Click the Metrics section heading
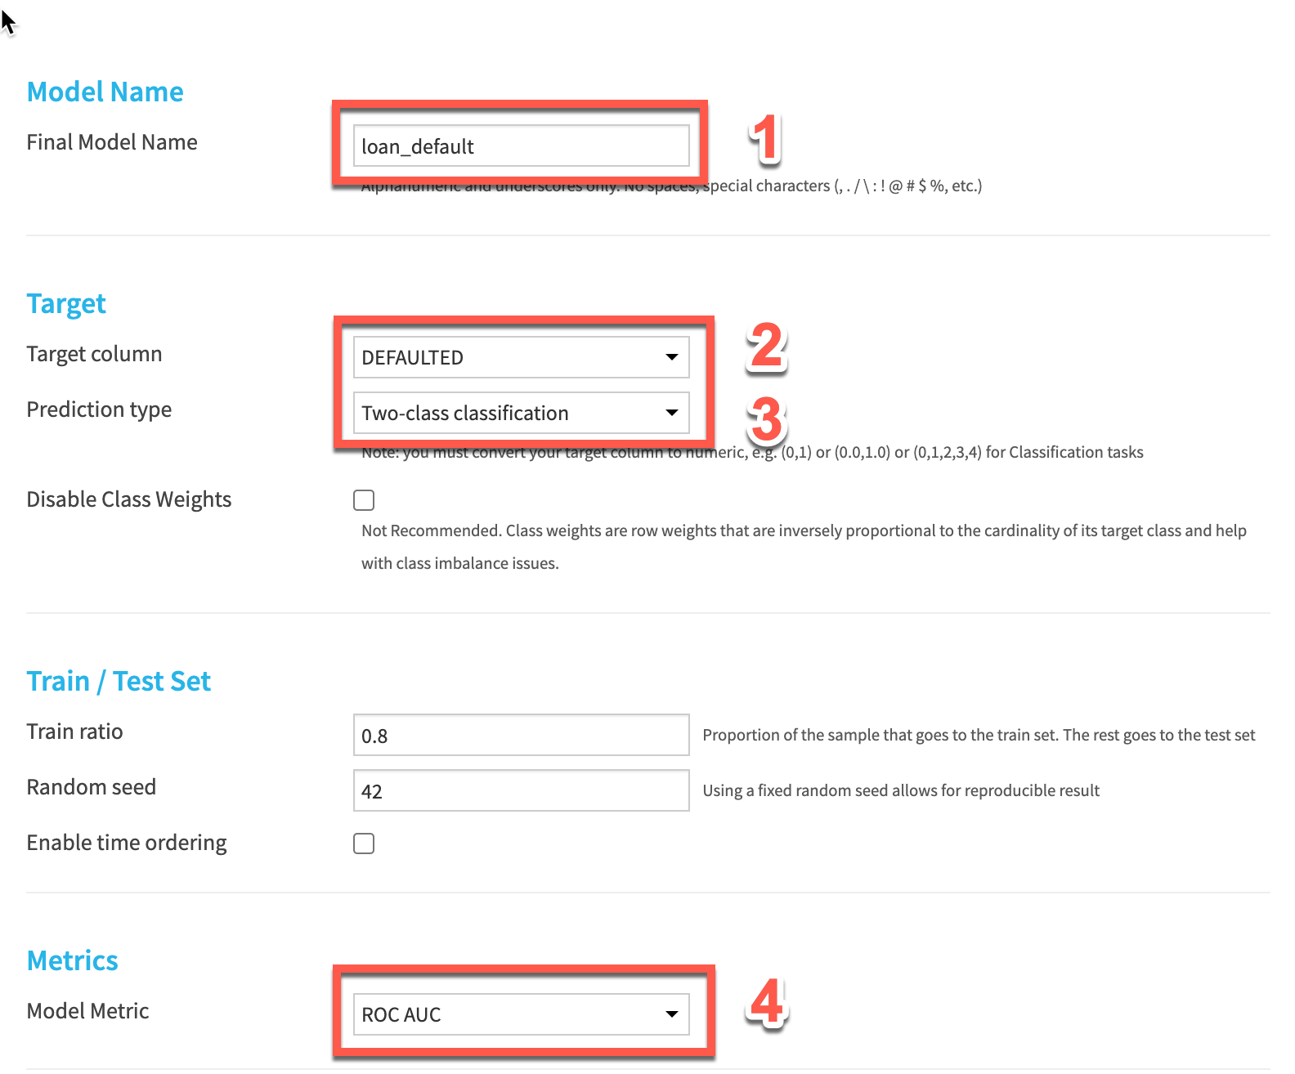1295x1074 pixels. [73, 960]
